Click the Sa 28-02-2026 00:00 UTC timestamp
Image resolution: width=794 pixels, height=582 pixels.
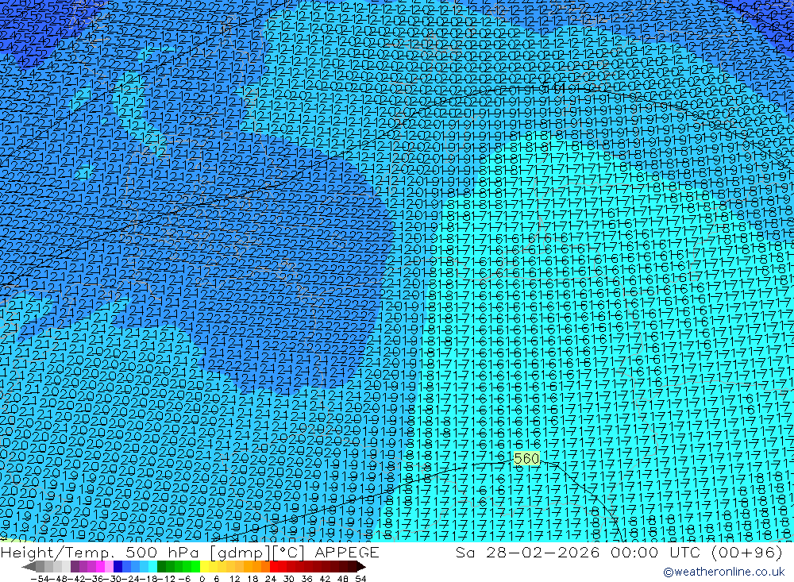pyautogui.click(x=619, y=552)
